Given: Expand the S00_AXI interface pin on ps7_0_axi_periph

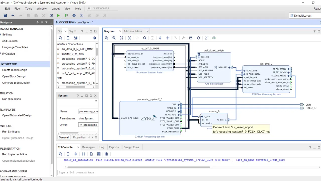Looking at the screenshot, I should point(199,57).
